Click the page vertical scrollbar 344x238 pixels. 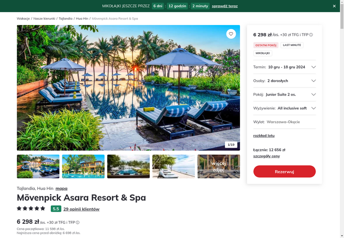(342, 119)
